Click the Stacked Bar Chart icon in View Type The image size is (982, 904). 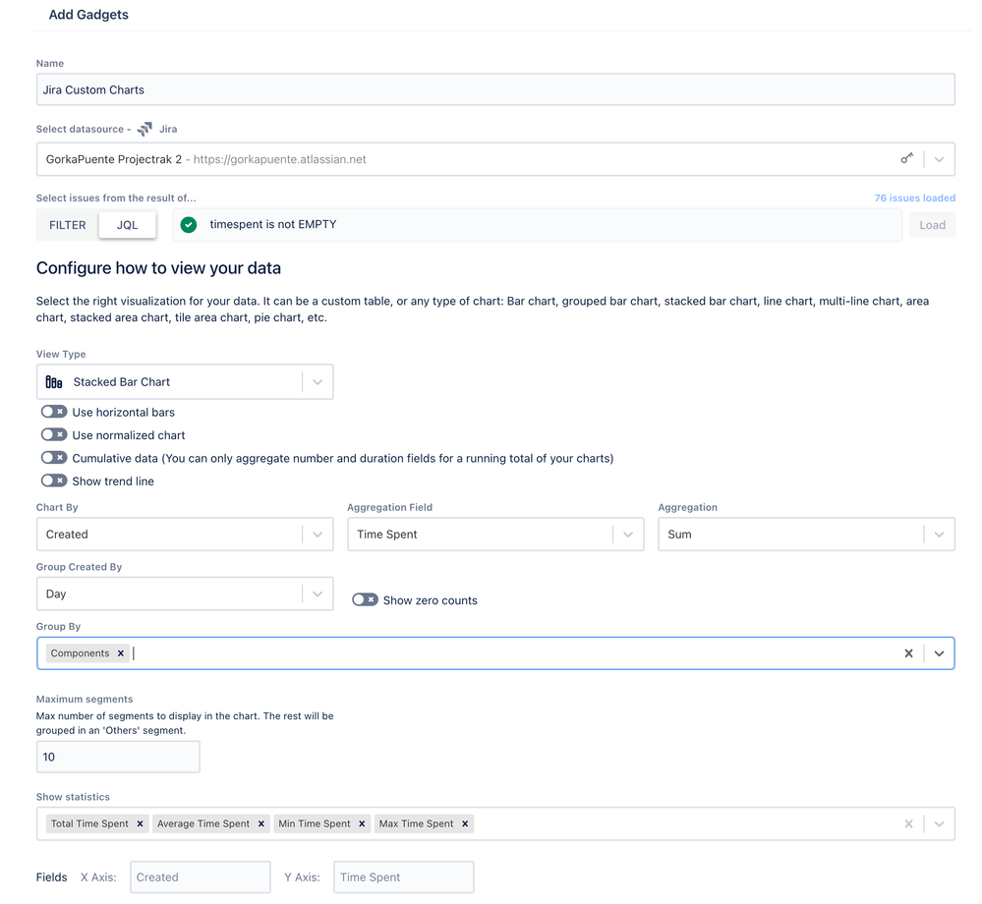pos(54,382)
